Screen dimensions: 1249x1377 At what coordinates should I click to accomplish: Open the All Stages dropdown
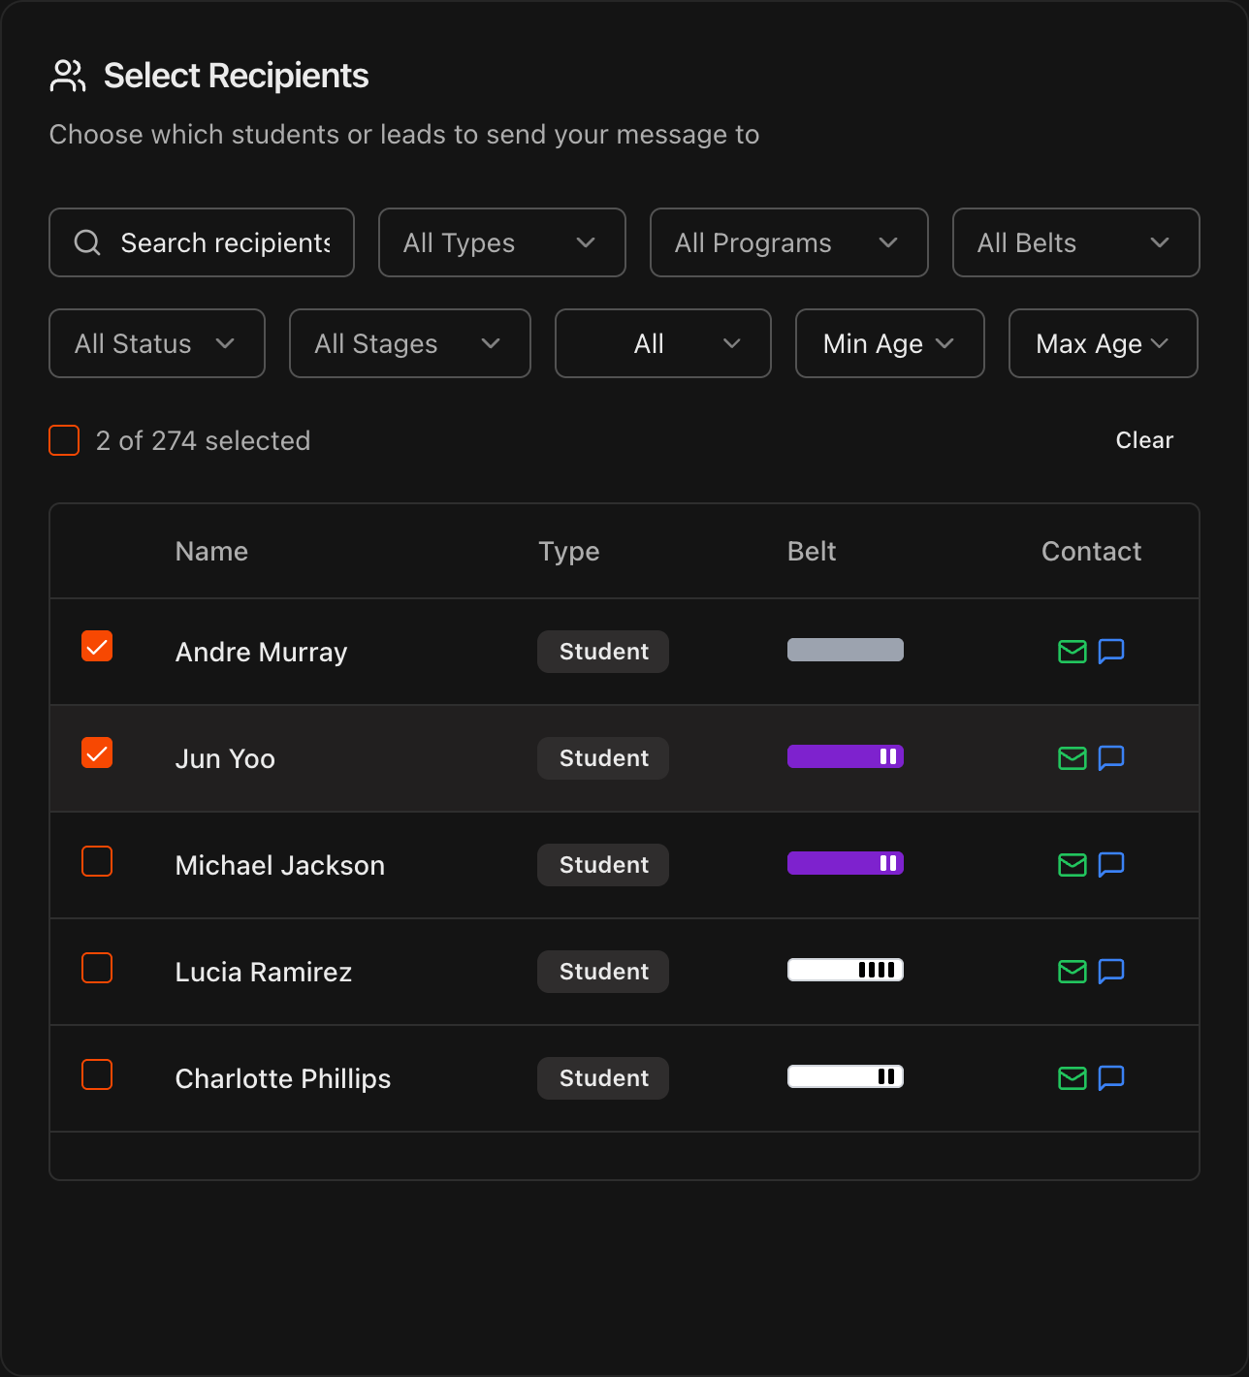coord(410,343)
